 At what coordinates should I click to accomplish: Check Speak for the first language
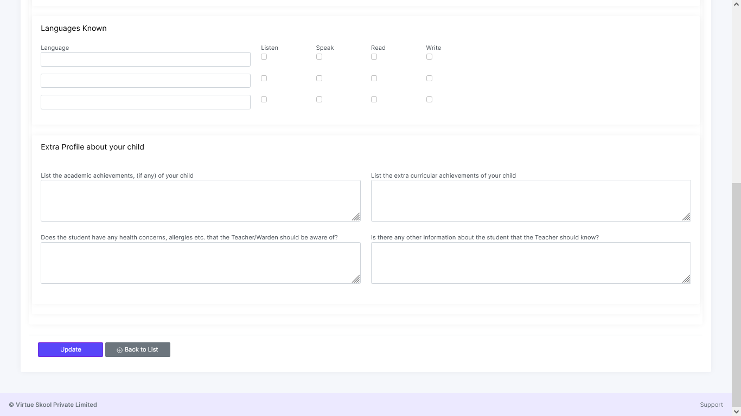pos(319,56)
